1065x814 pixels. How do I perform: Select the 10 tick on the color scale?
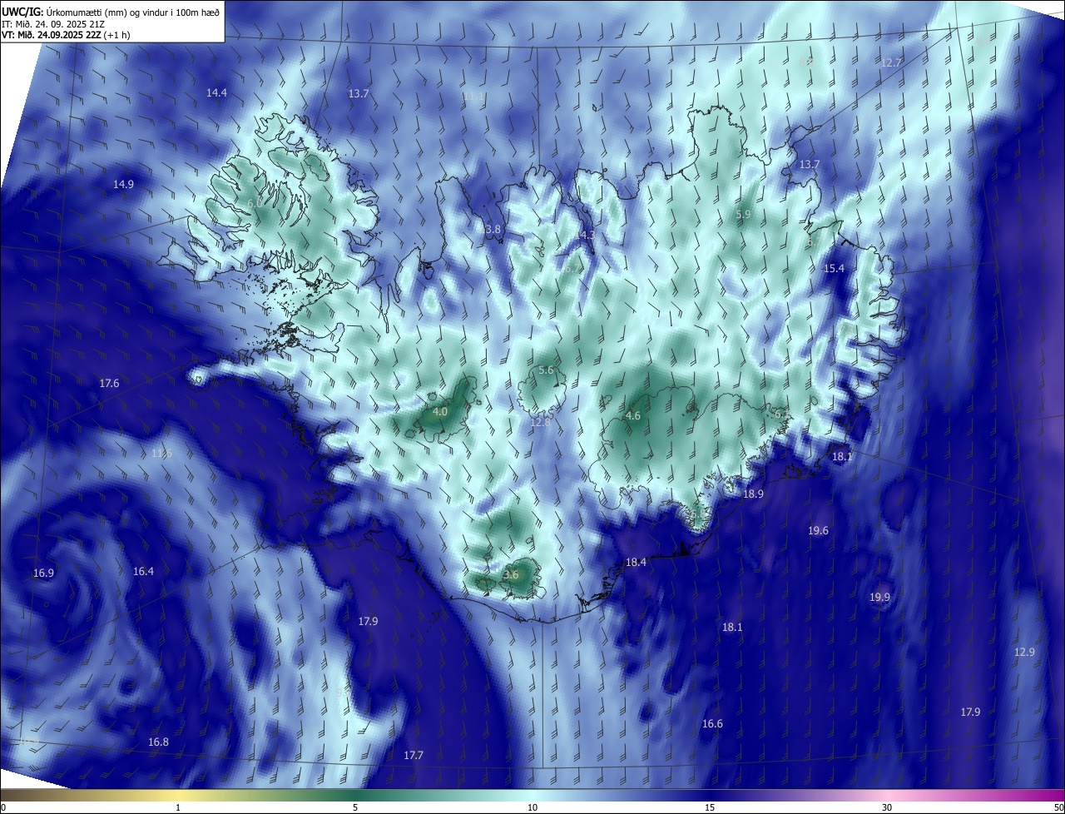pyautogui.click(x=532, y=807)
